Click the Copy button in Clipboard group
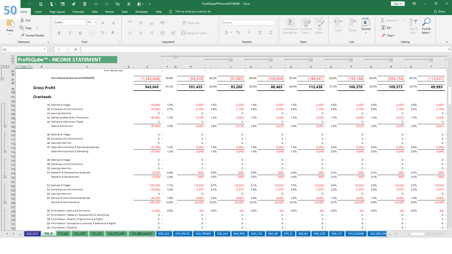Viewport: 452px width, 254px height. coord(26,28)
